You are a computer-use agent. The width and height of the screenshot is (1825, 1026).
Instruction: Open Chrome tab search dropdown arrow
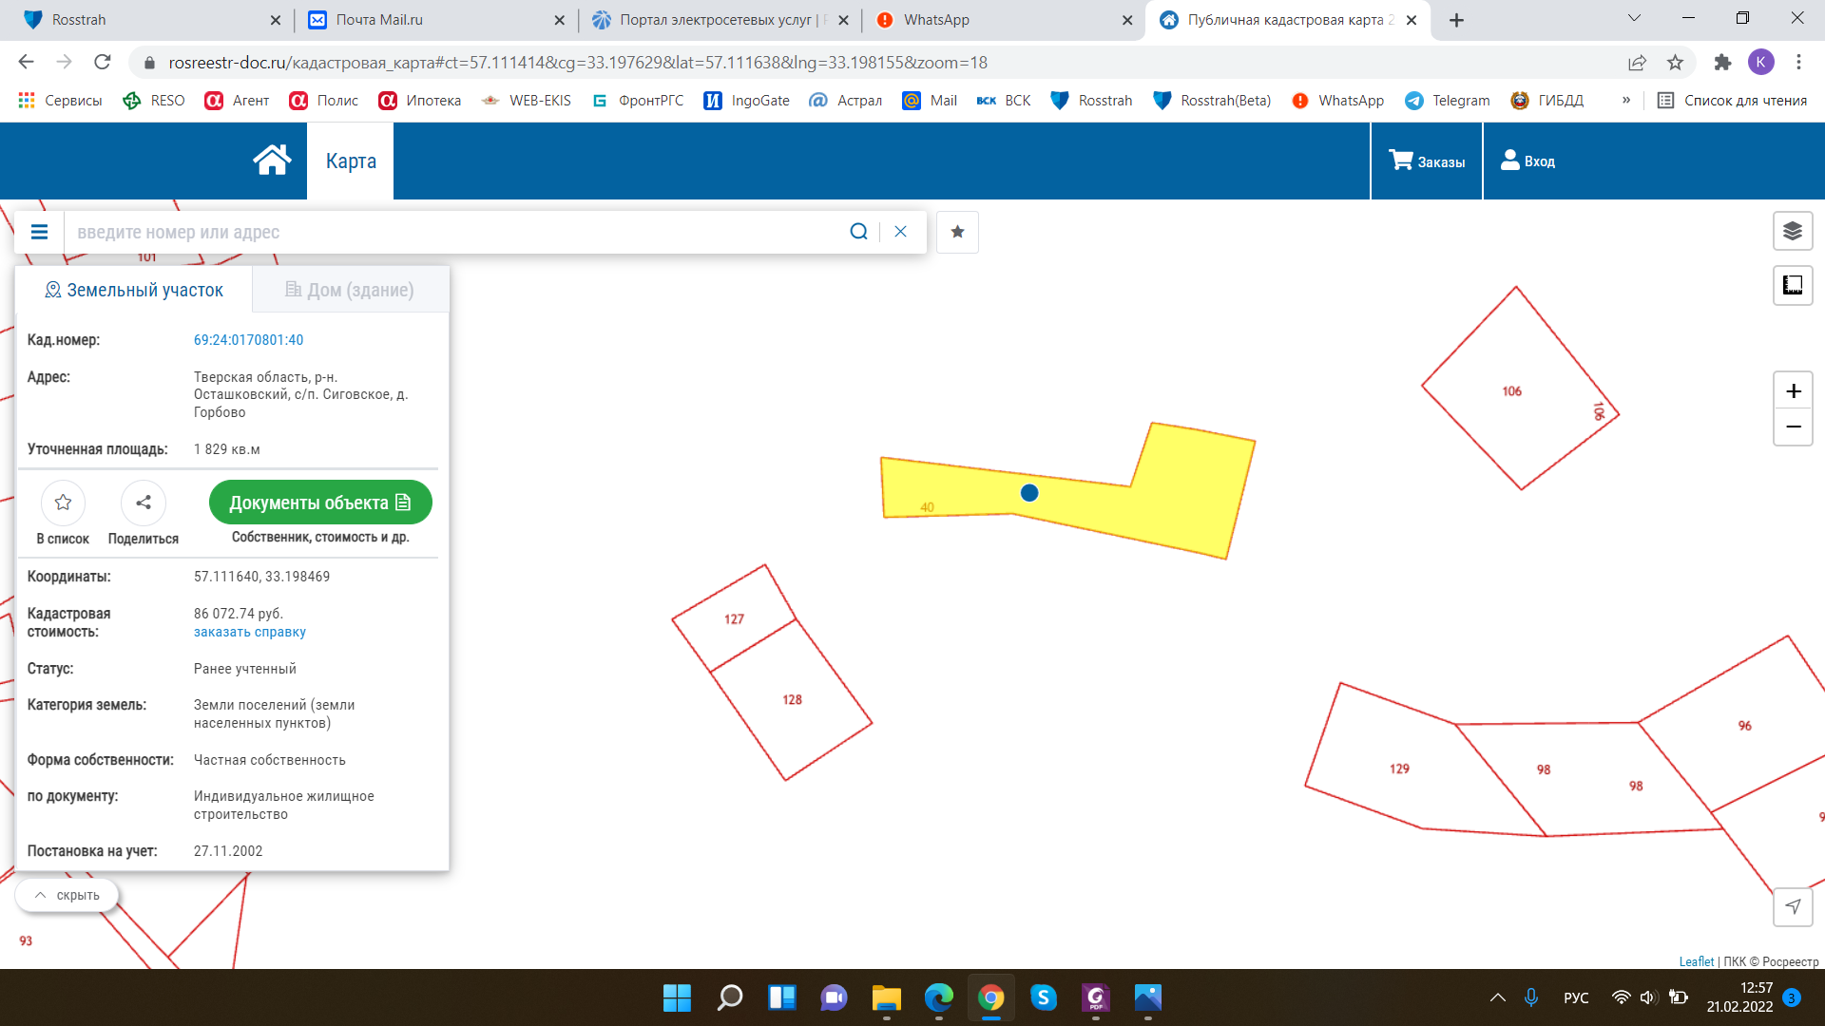coord(1634,18)
